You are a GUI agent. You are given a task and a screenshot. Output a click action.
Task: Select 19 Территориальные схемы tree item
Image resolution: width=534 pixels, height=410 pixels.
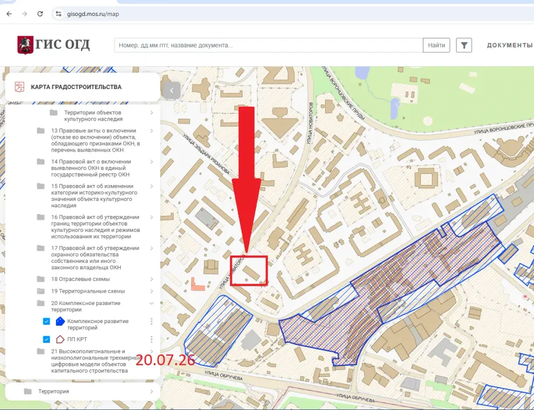[x=88, y=291]
